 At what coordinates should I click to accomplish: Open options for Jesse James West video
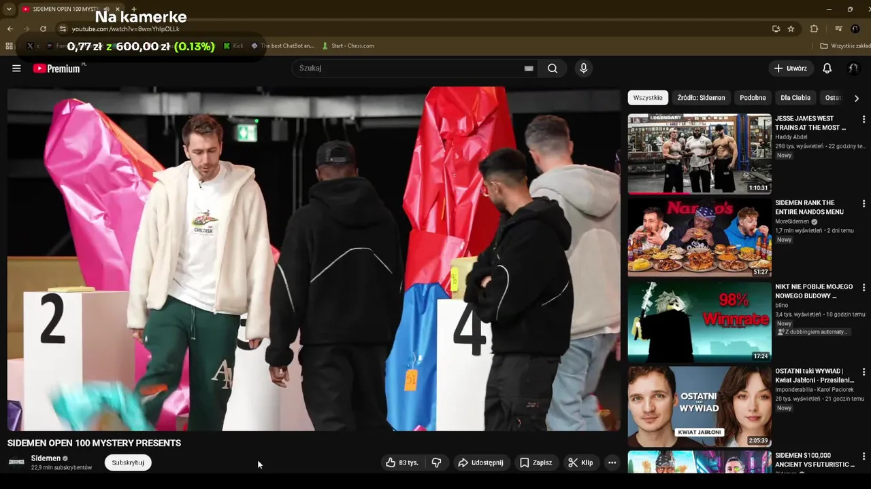pyautogui.click(x=864, y=120)
